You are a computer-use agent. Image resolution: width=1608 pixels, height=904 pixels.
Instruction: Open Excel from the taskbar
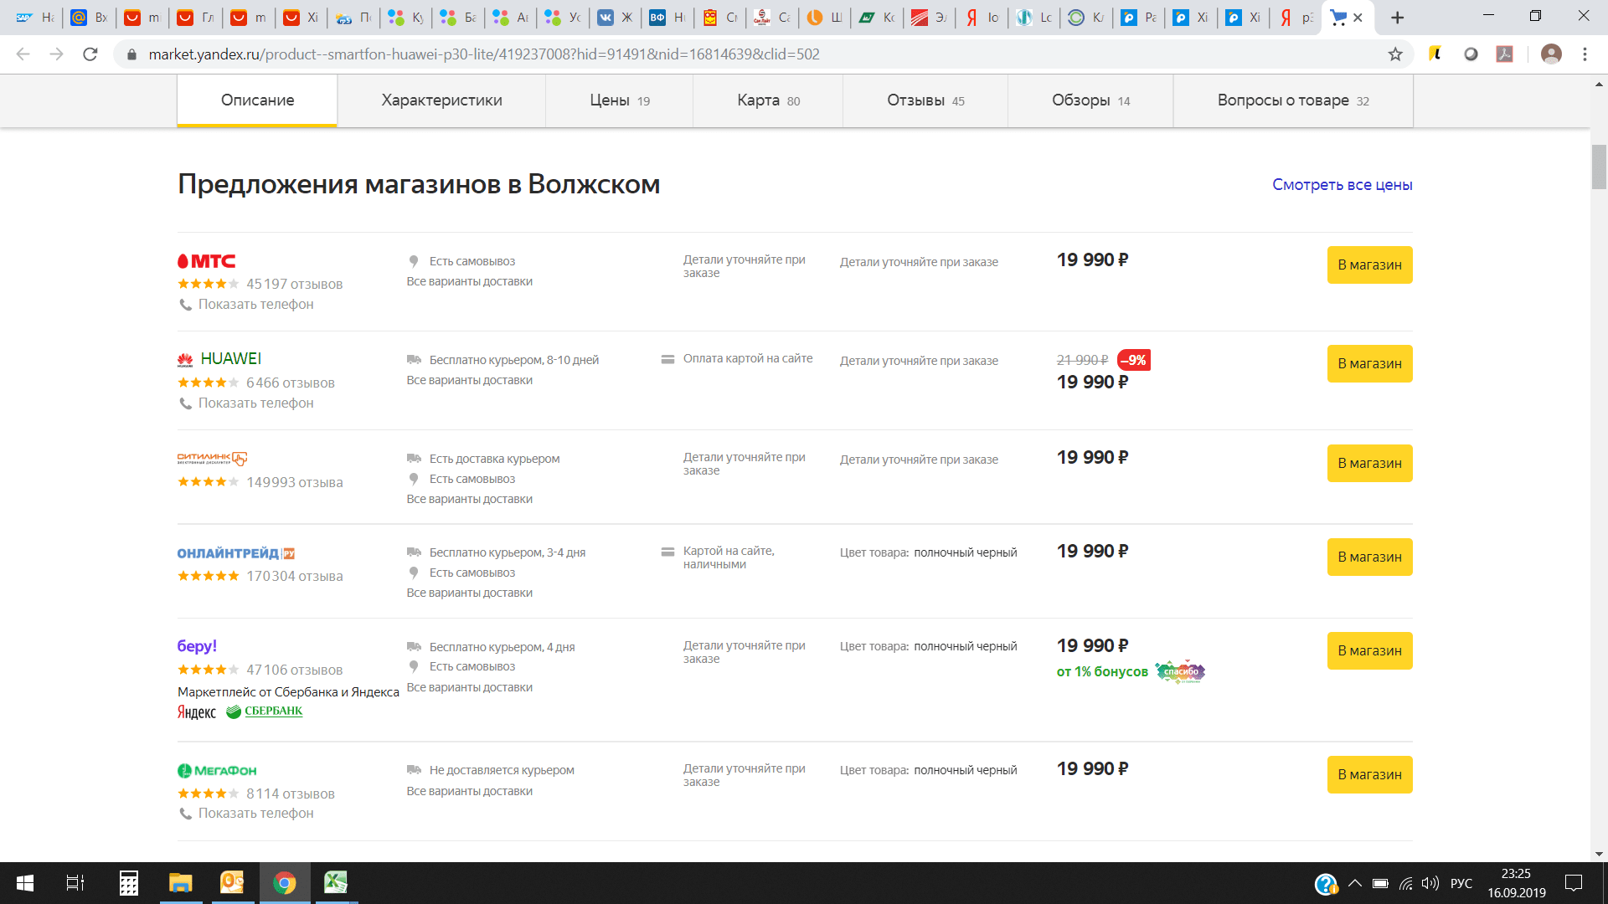336,882
